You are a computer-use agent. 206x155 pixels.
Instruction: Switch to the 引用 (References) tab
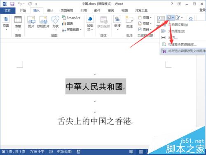coord(84,10)
